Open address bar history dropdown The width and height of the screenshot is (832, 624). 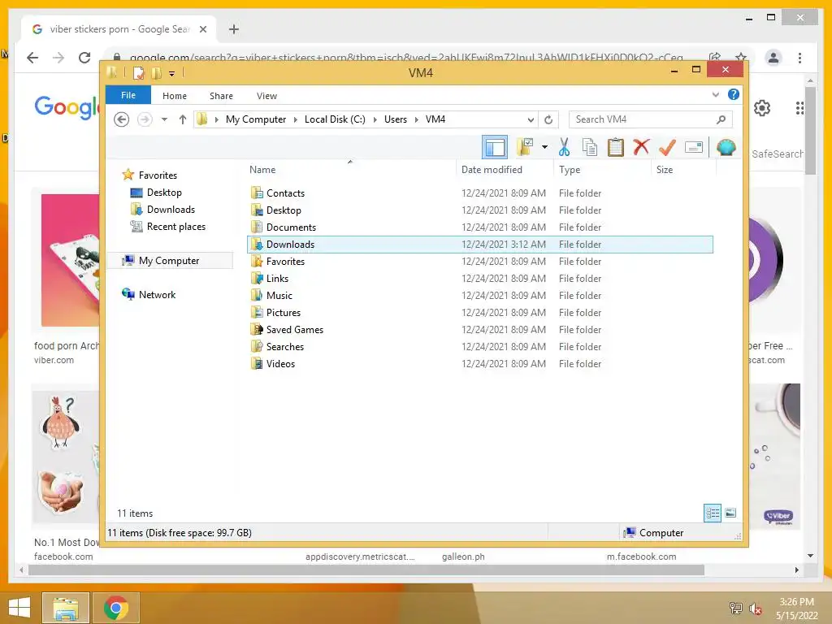(x=530, y=119)
